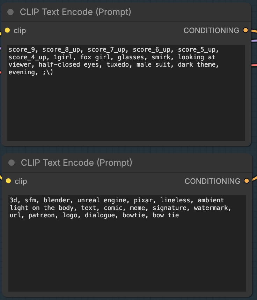
Task: Click the orange CONDITIONING output socket of the pixar node
Action: tap(247, 181)
